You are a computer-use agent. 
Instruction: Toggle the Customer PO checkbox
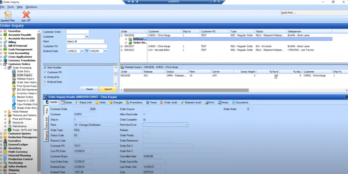(x=45, y=72)
